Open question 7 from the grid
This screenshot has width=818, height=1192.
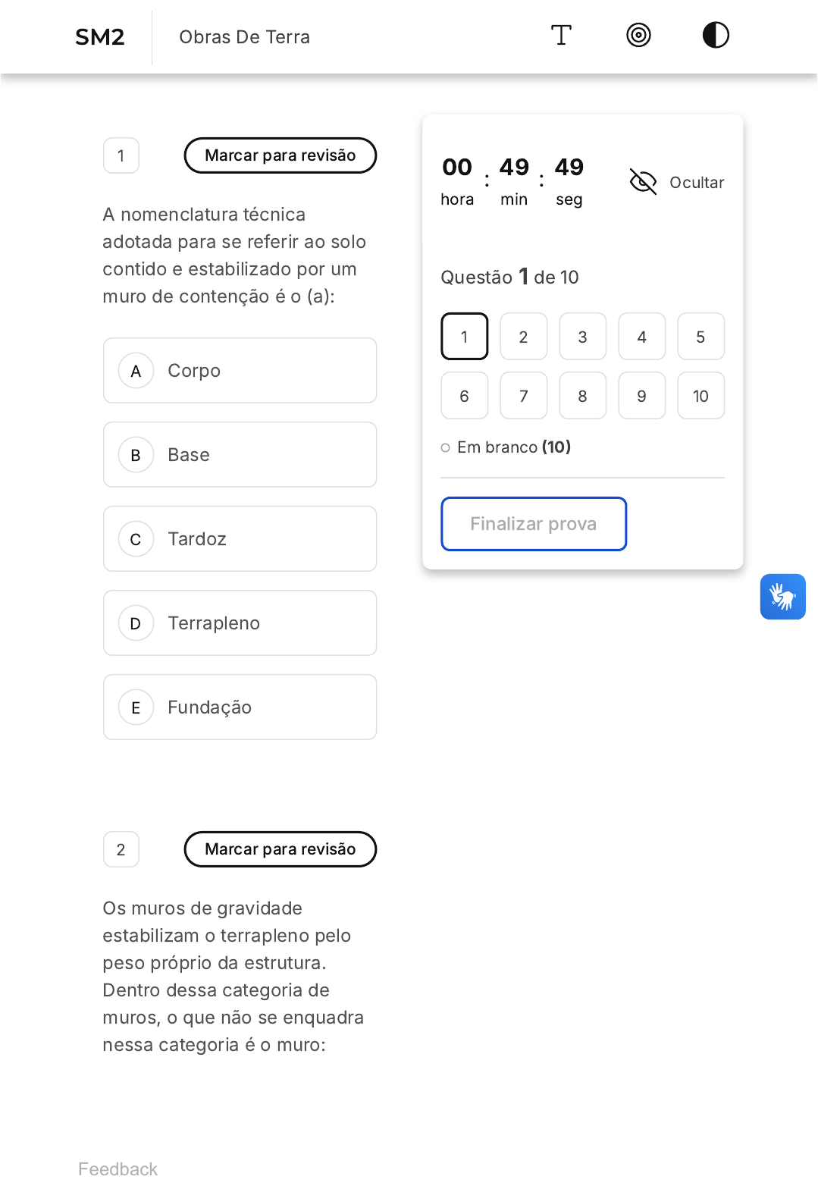point(523,396)
